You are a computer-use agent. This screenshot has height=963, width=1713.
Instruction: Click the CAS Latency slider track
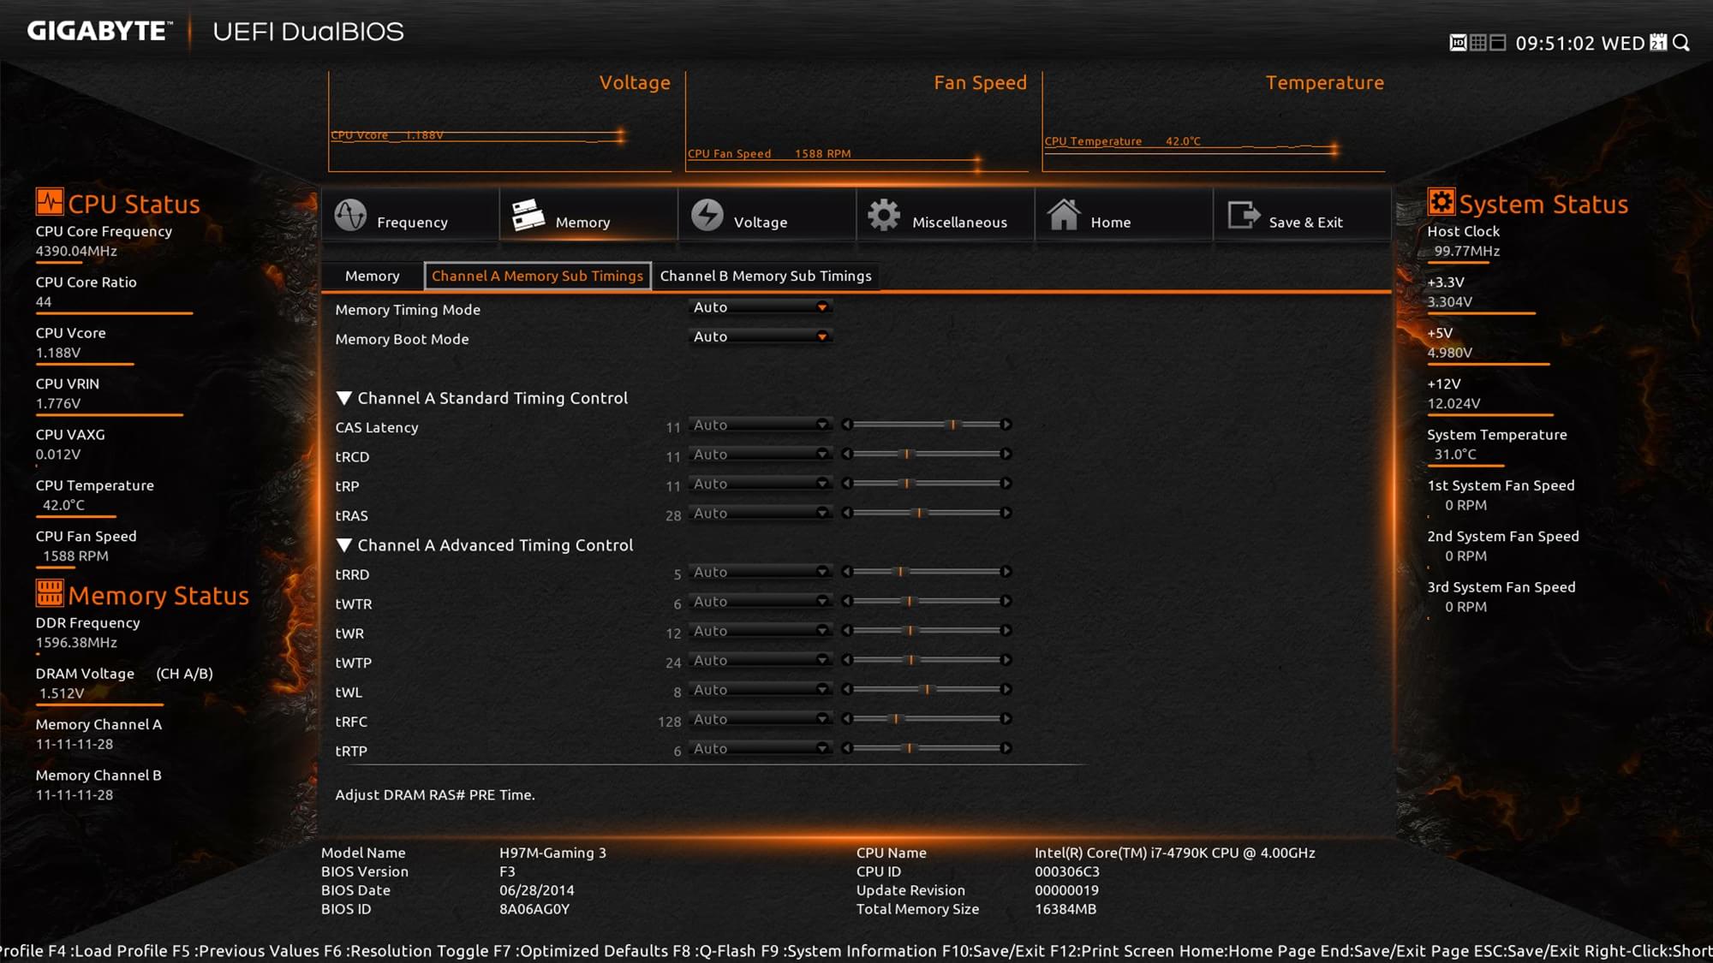point(926,425)
